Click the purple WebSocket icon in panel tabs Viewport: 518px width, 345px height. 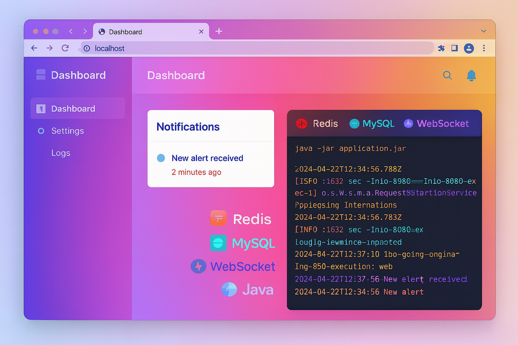(408, 124)
